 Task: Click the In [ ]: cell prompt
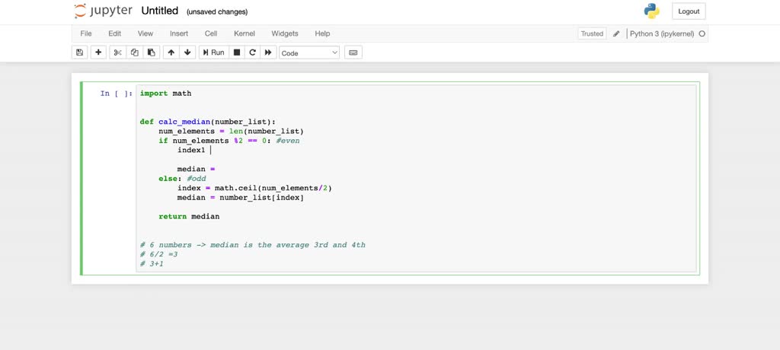pos(117,94)
